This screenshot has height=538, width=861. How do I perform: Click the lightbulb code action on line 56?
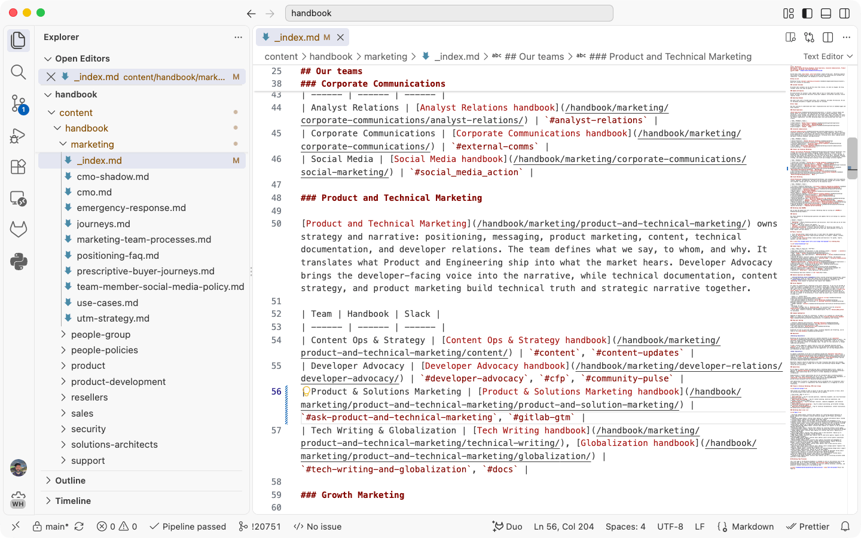click(x=306, y=392)
